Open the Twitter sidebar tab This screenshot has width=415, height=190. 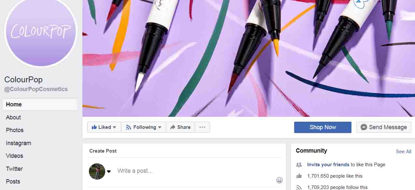click(x=14, y=169)
